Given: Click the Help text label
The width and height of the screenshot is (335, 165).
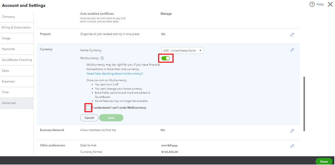Looking at the screenshot, I should point(320,4).
